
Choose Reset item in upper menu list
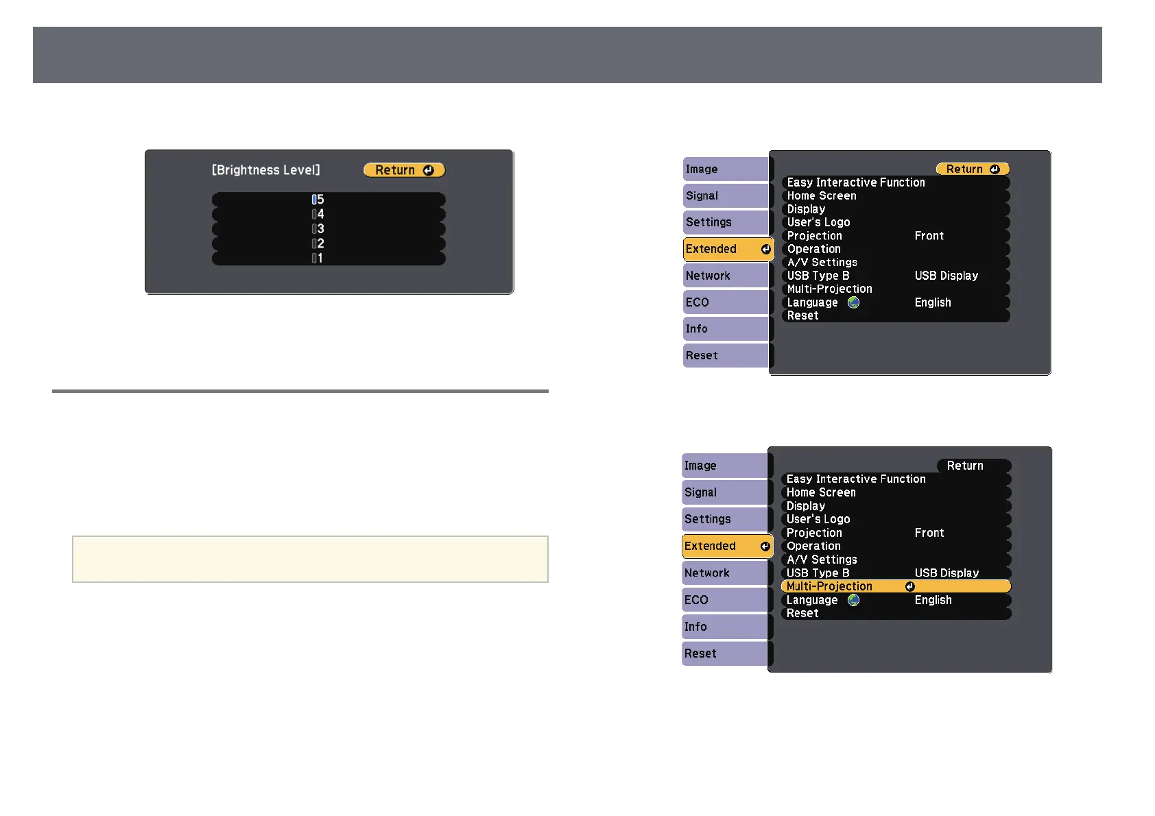pos(896,315)
